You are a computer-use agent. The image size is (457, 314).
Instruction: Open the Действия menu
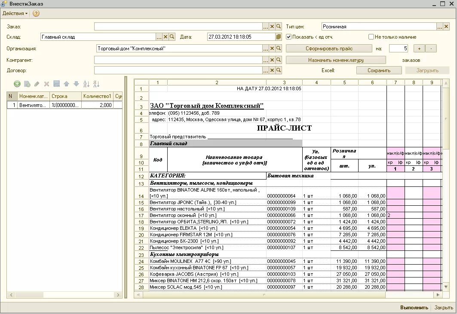click(x=15, y=13)
